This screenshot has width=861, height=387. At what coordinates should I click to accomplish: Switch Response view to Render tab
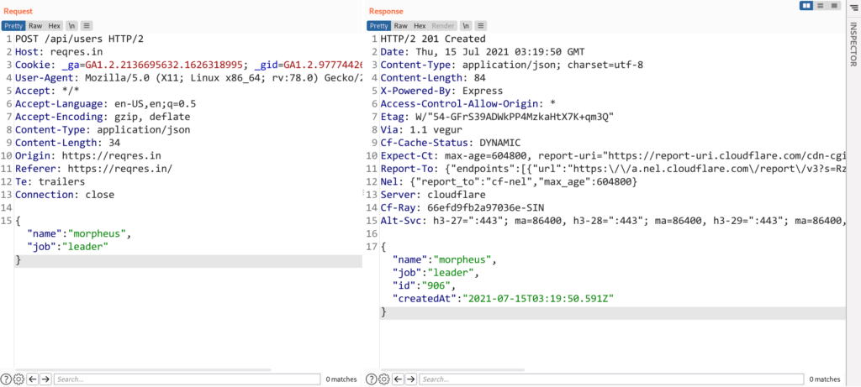click(x=443, y=25)
